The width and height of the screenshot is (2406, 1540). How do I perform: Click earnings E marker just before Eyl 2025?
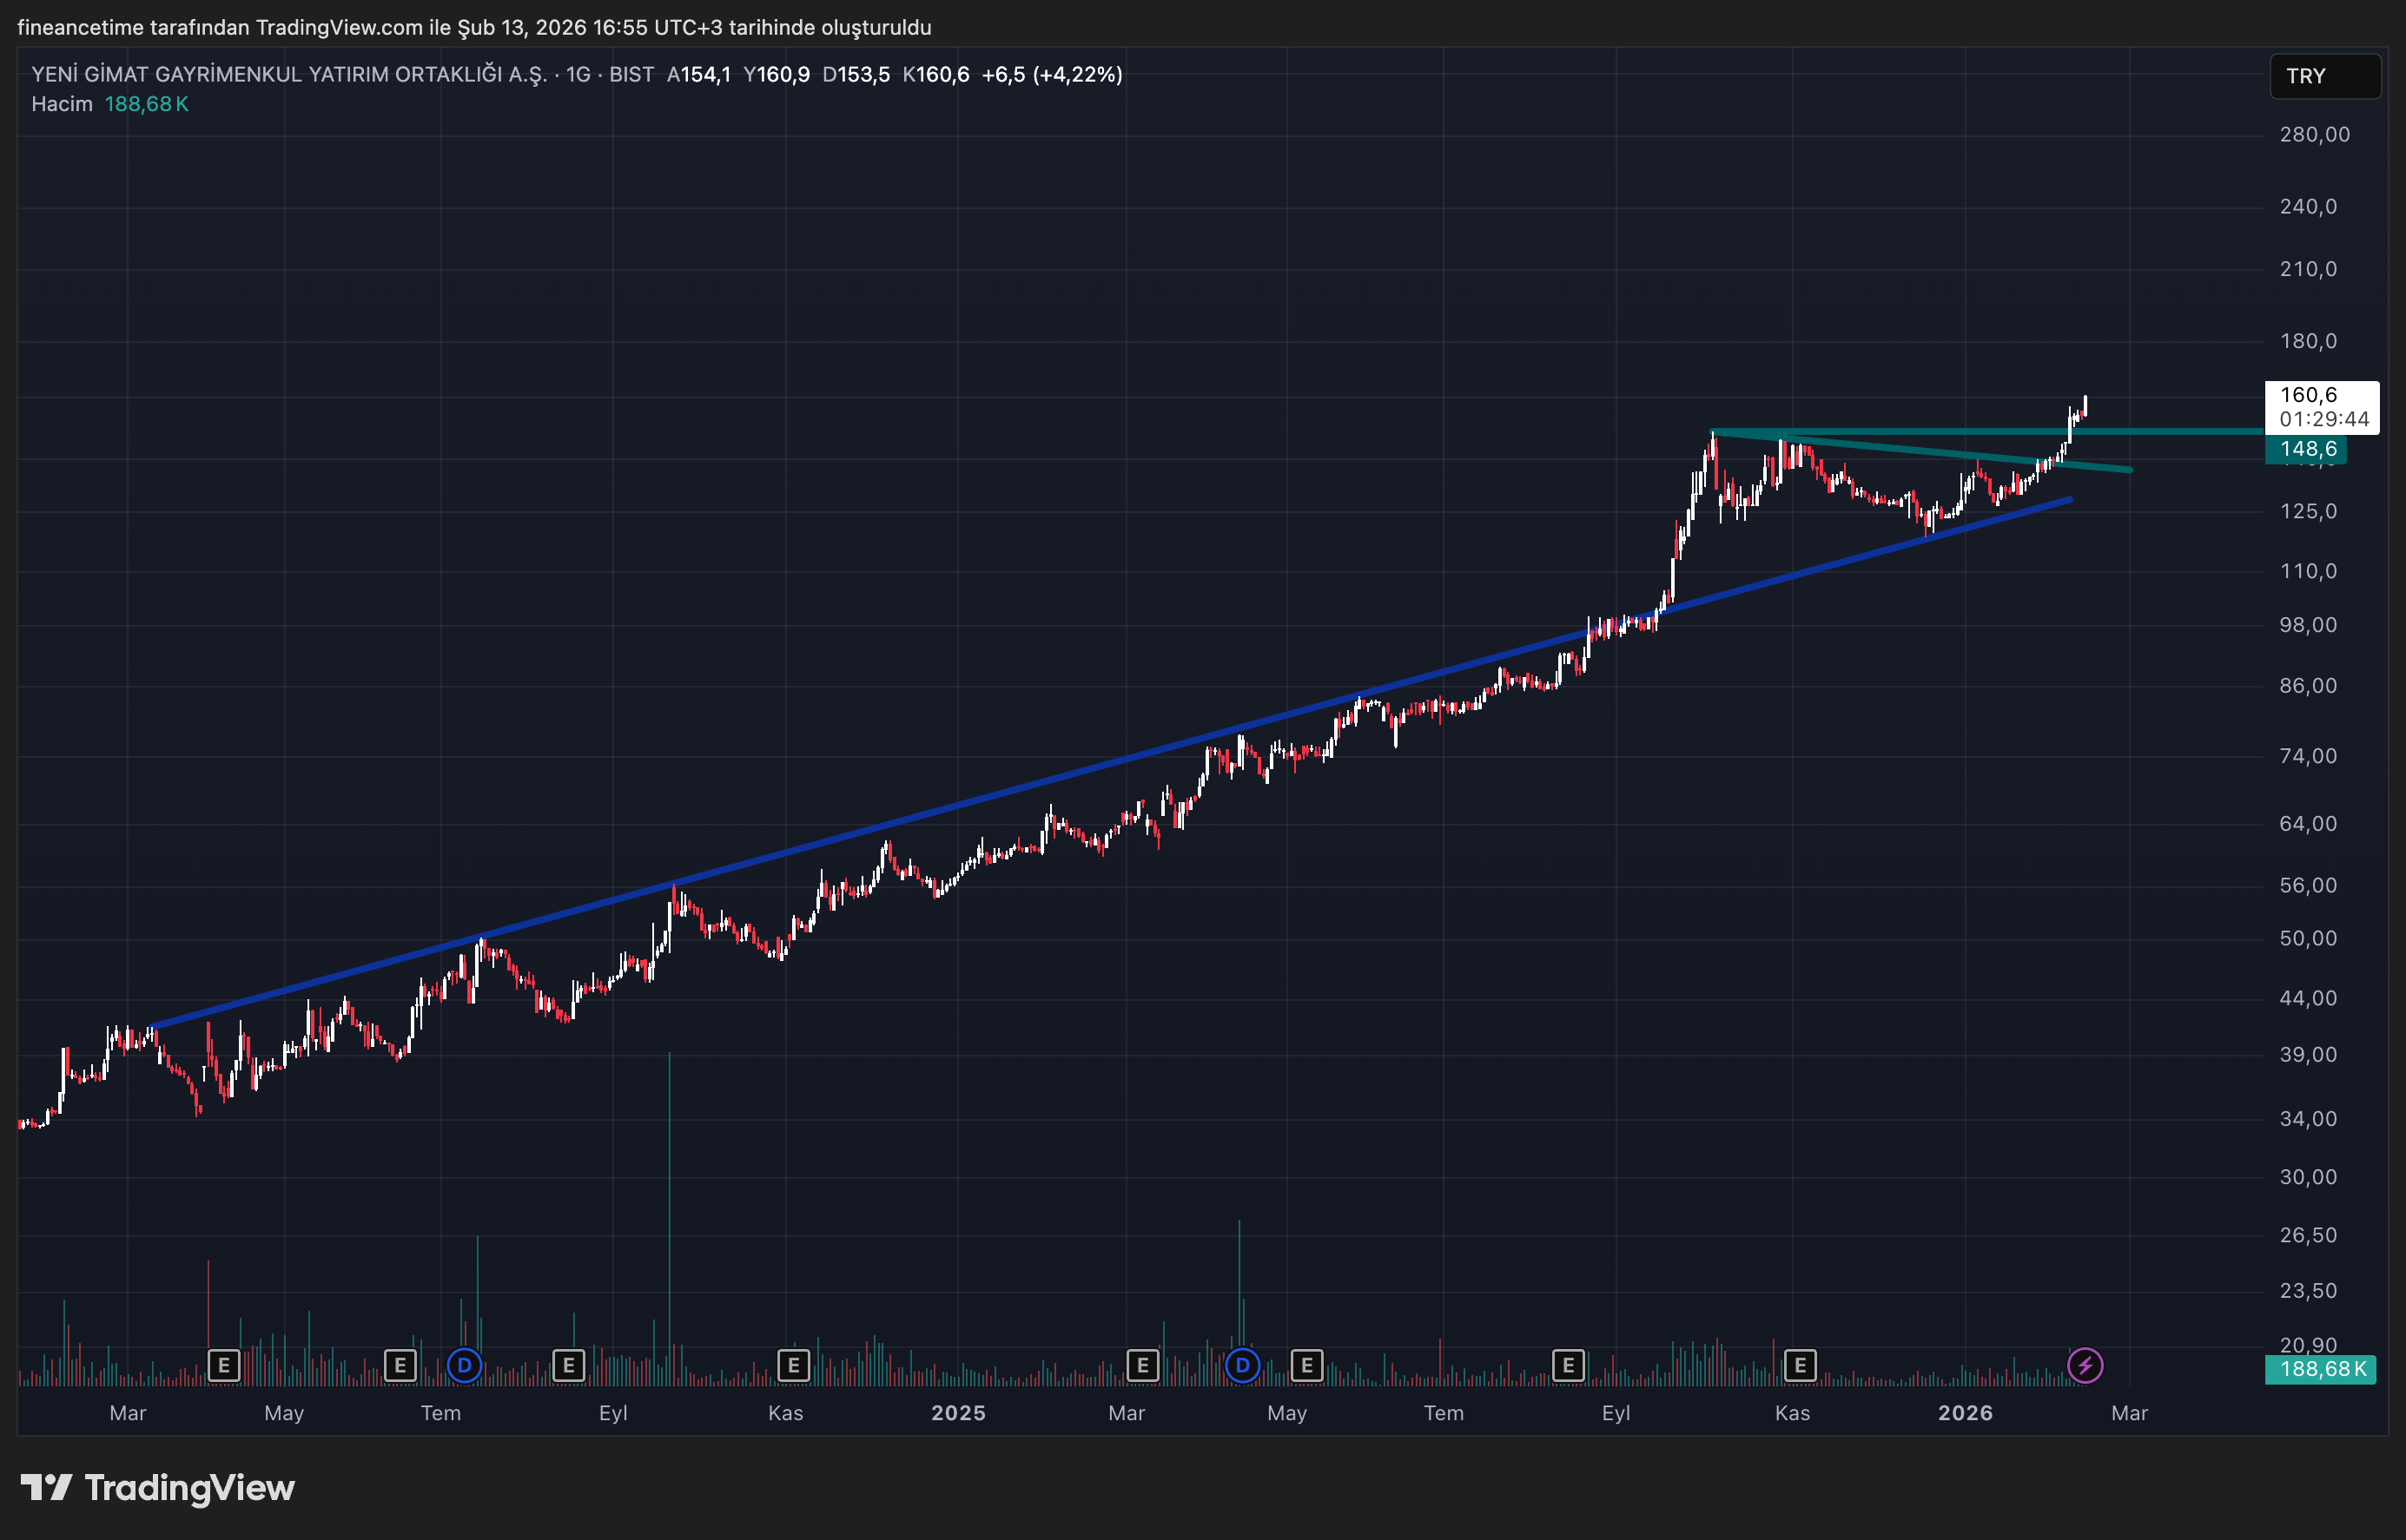(x=1568, y=1365)
